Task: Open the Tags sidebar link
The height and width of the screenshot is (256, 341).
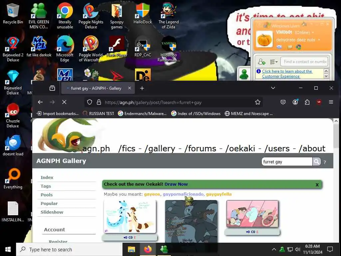Action: [x=46, y=186]
